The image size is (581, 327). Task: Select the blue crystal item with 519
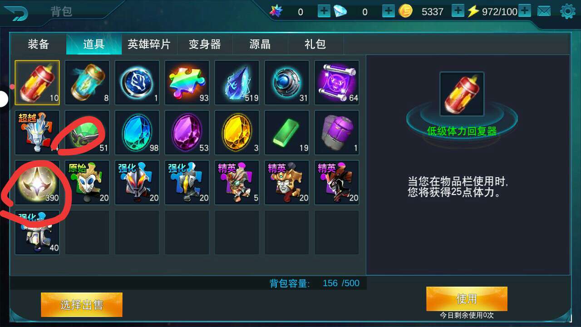click(237, 83)
